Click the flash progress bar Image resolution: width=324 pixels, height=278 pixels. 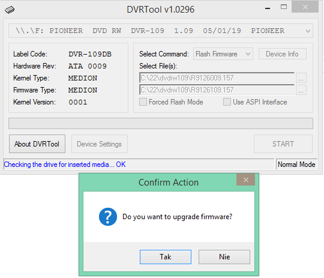(x=161, y=124)
